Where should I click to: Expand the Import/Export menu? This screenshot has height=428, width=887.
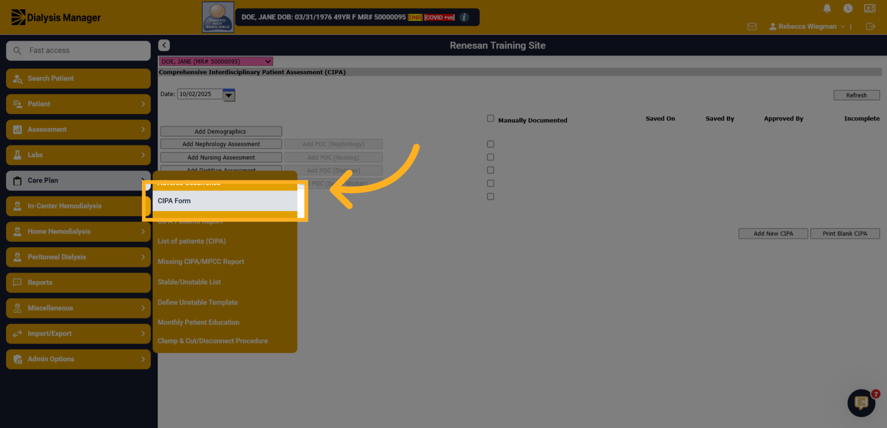pyautogui.click(x=78, y=333)
